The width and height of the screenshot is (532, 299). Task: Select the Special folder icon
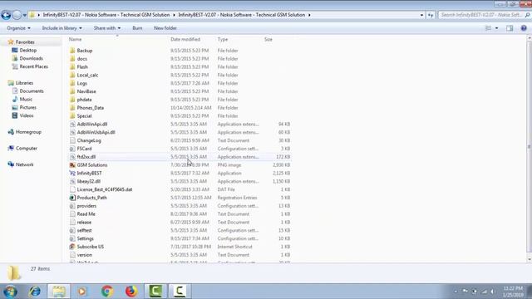(72, 115)
